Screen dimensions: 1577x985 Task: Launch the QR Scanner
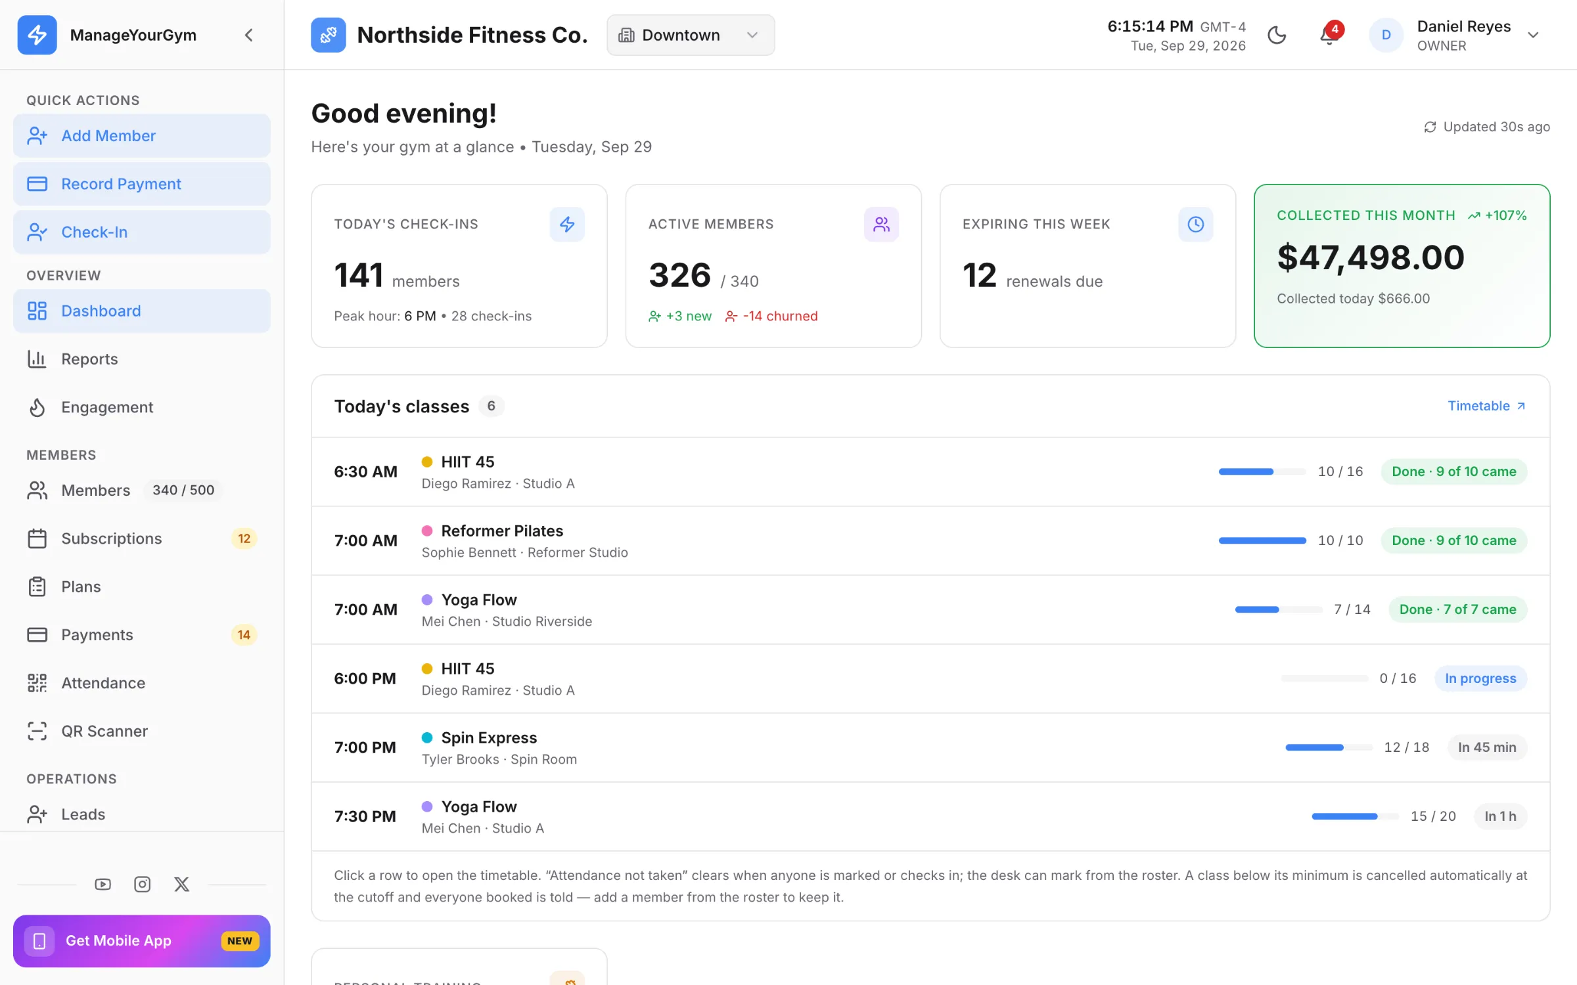tap(142, 731)
